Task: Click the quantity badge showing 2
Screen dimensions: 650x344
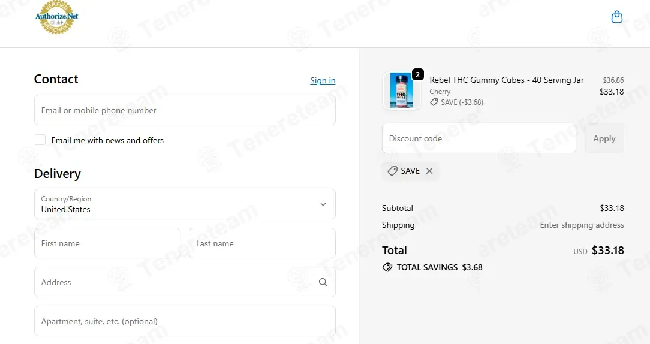Action: click(417, 74)
